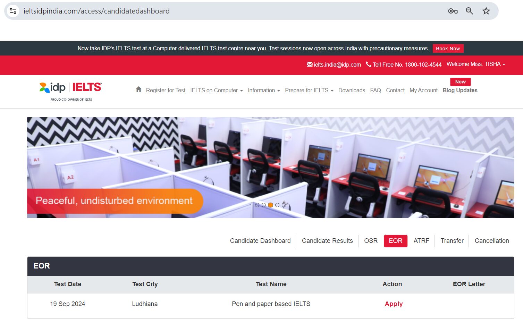
Task: Click the saved passwords key icon
Action: coord(453,11)
